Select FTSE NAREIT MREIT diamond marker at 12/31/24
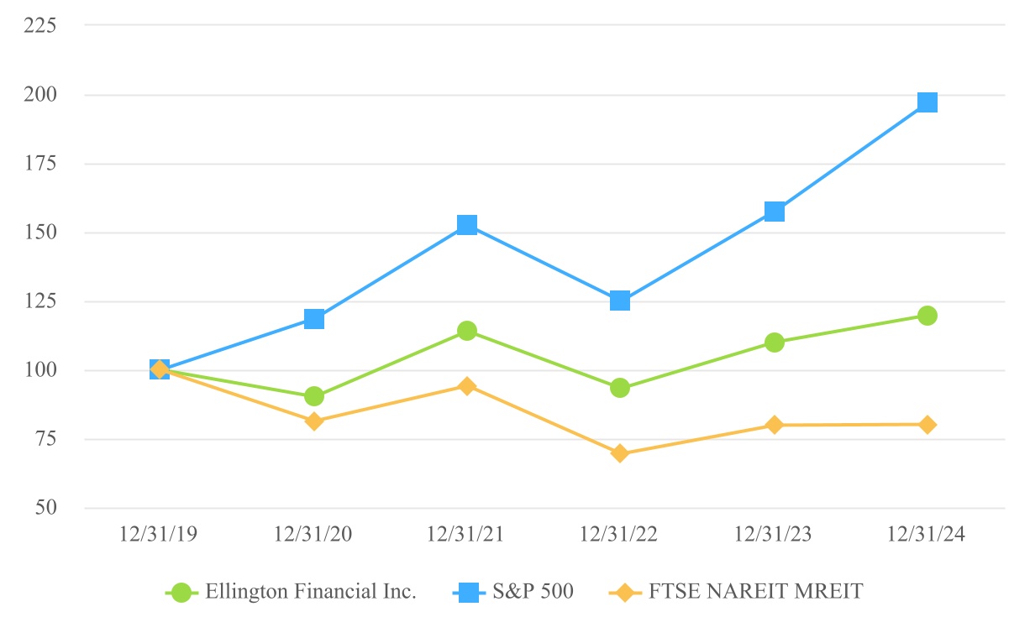The width and height of the screenshot is (1030, 638). click(928, 425)
